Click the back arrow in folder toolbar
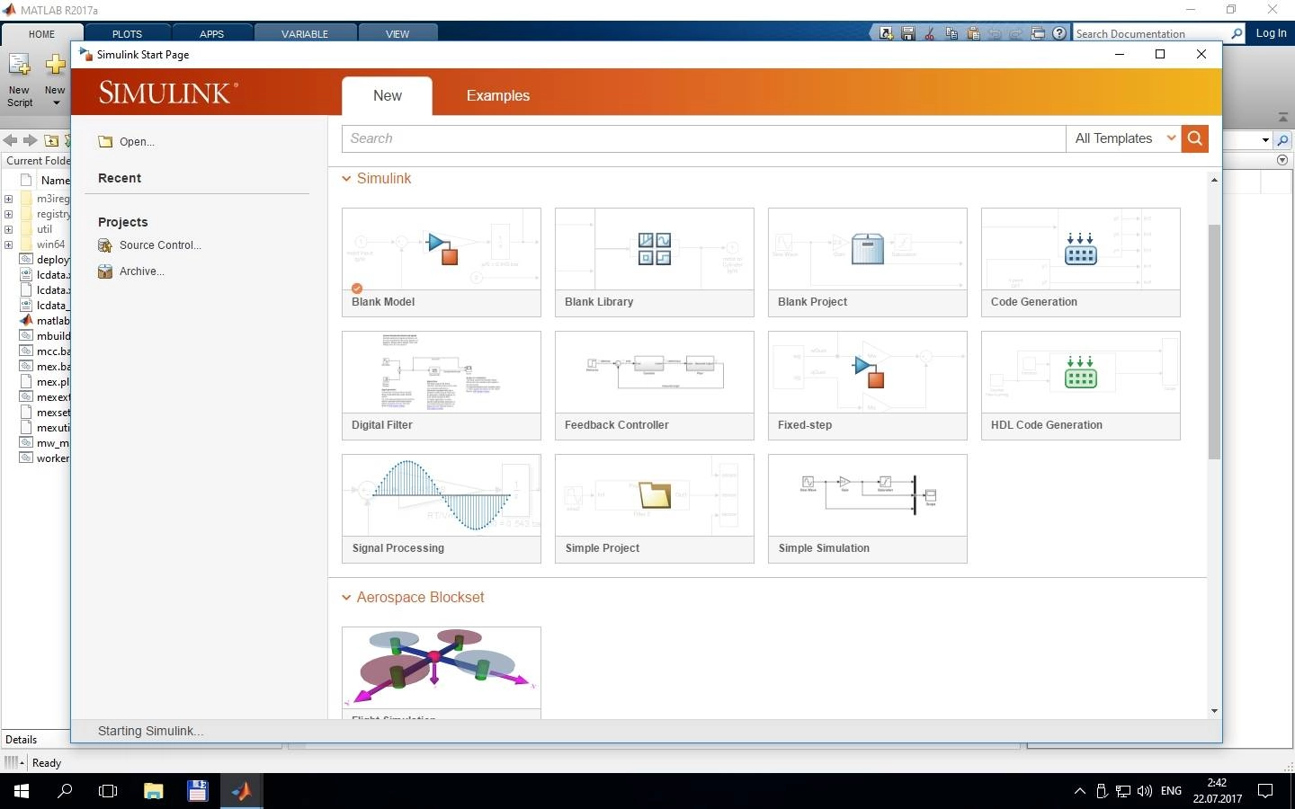The image size is (1295, 809). [x=11, y=140]
